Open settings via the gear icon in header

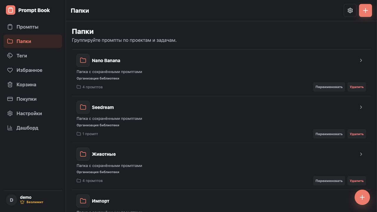point(350,11)
